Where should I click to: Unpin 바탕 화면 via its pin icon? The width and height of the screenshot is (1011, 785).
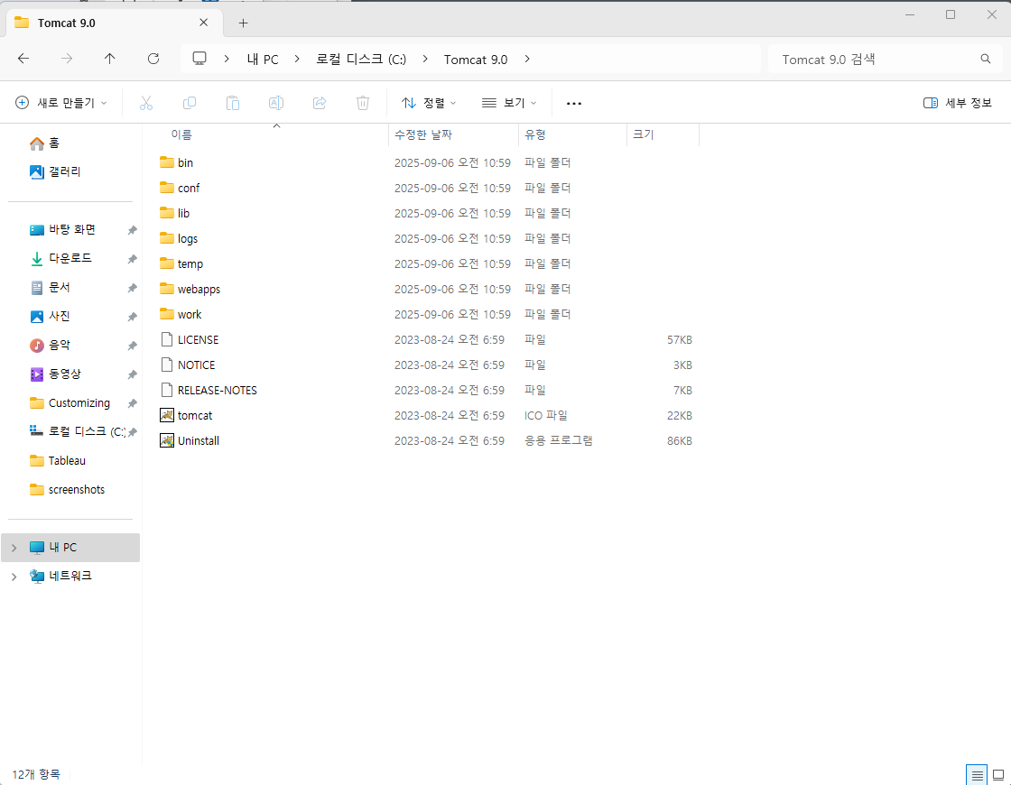[x=132, y=230]
